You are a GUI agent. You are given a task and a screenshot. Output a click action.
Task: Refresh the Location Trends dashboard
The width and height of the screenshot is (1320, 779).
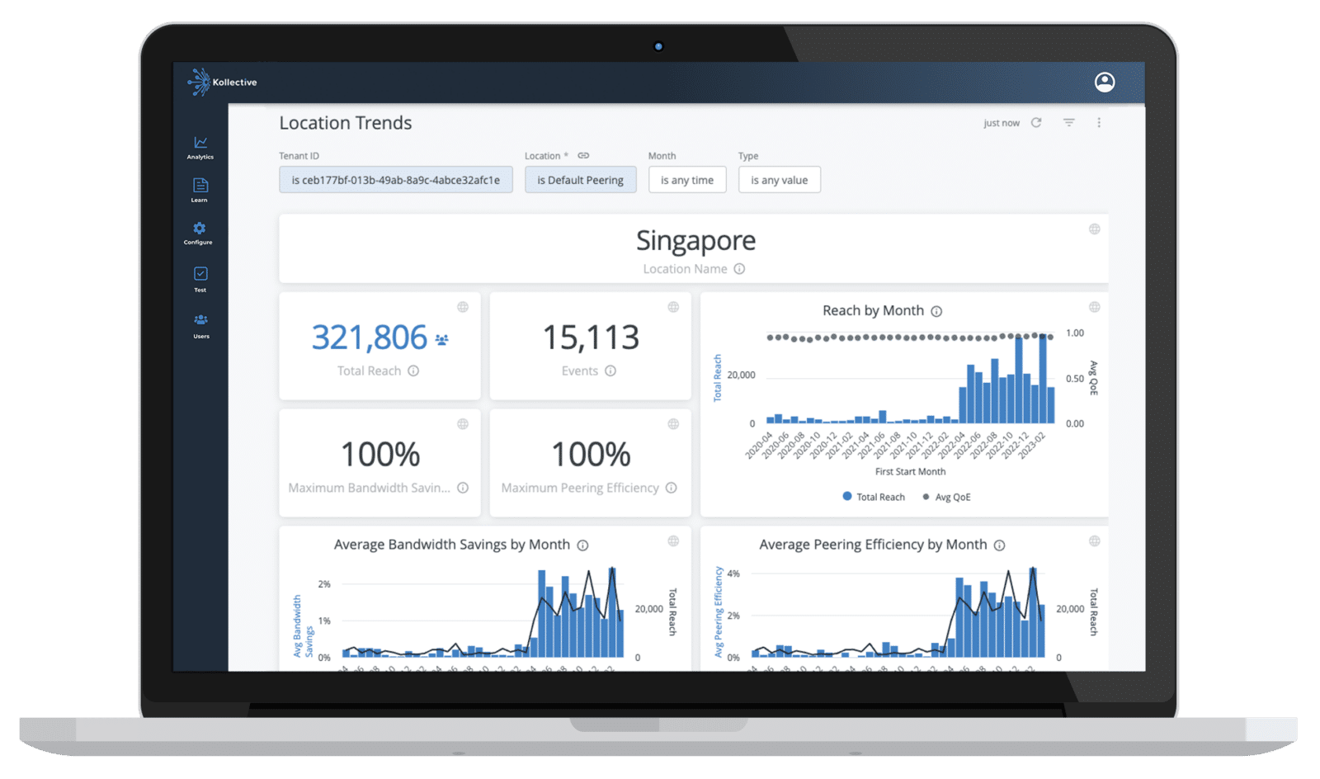(1037, 122)
